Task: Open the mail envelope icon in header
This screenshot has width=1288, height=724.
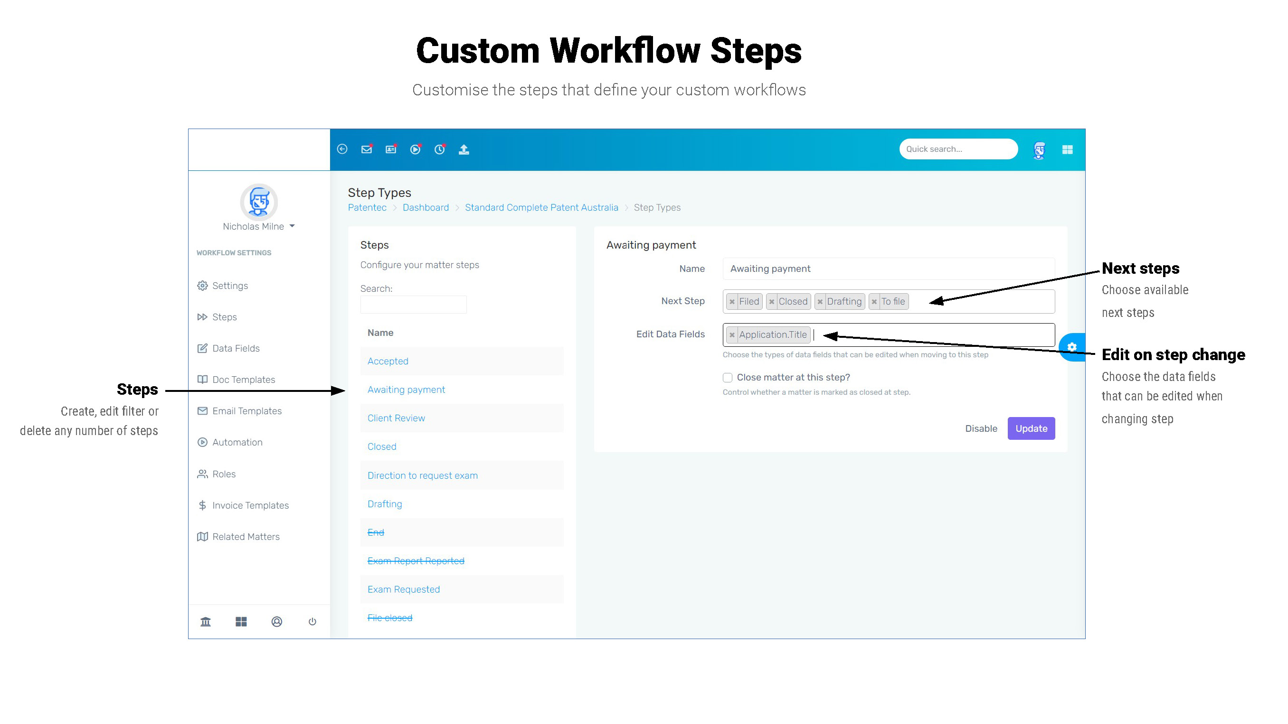Action: coord(367,149)
